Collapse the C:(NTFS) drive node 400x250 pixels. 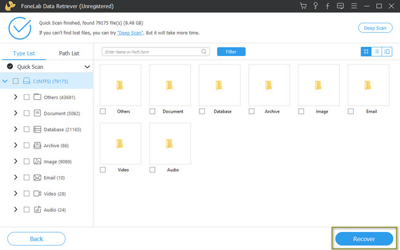click(x=5, y=81)
